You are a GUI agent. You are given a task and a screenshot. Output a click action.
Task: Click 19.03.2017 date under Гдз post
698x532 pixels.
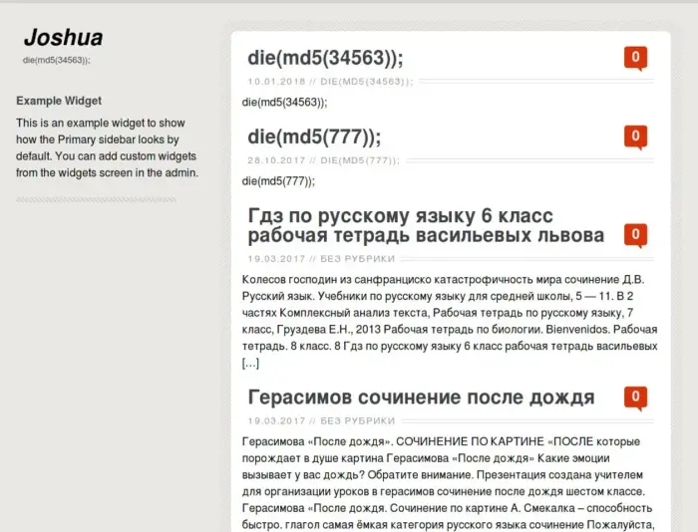coord(276,259)
